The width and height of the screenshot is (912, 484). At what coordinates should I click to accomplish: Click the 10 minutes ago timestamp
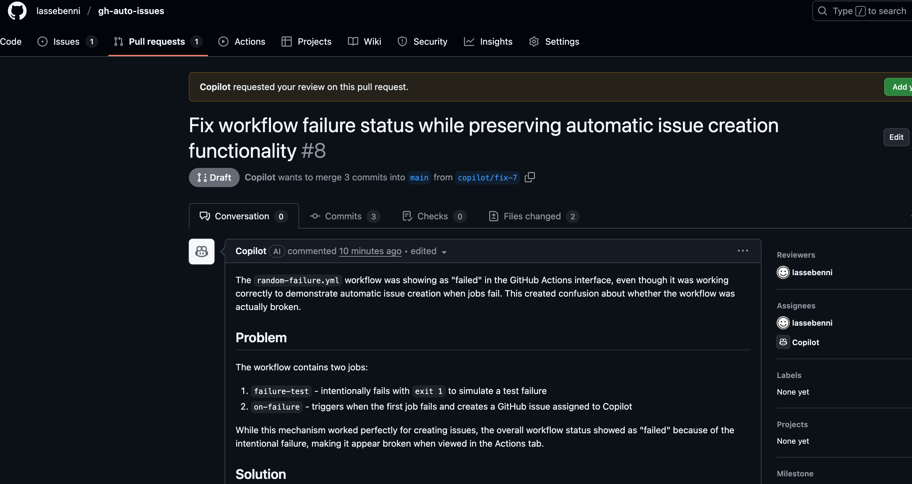click(x=370, y=251)
